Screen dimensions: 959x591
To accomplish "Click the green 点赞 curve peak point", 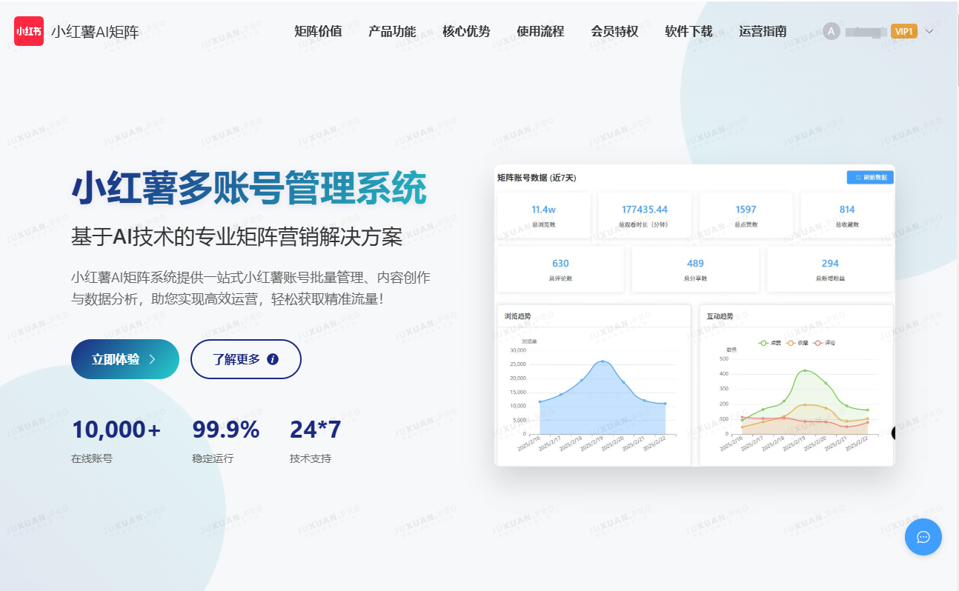I will click(805, 370).
